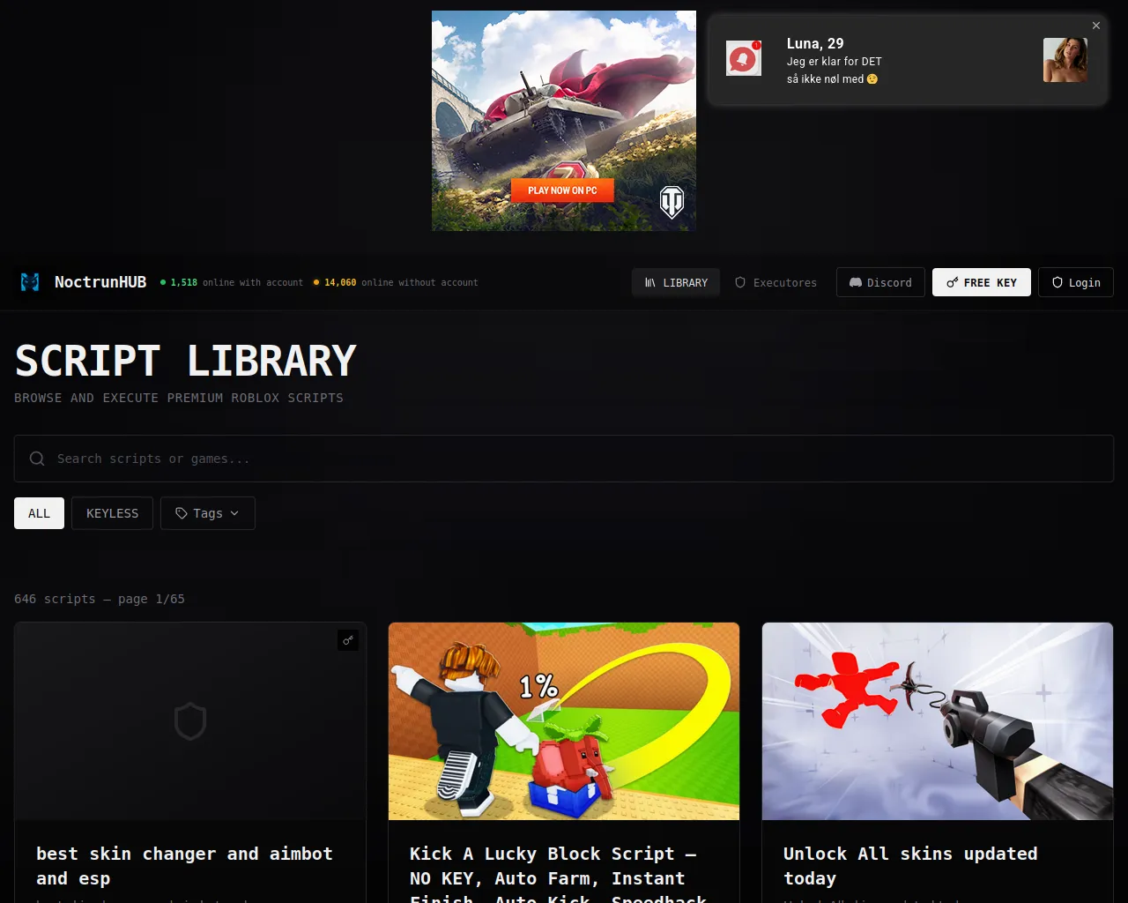Click the shield icon in Login button

1057,282
